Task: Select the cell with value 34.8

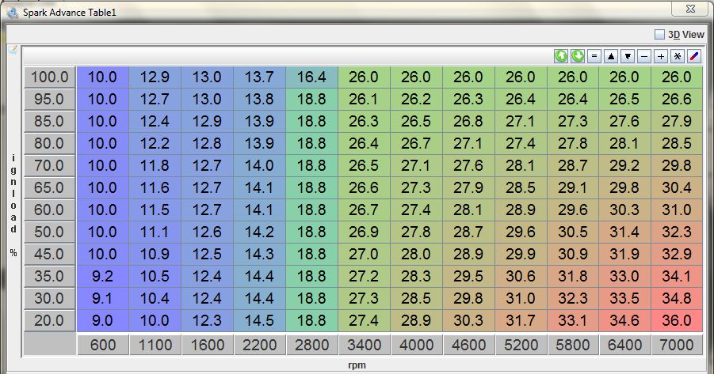Action: [x=677, y=299]
